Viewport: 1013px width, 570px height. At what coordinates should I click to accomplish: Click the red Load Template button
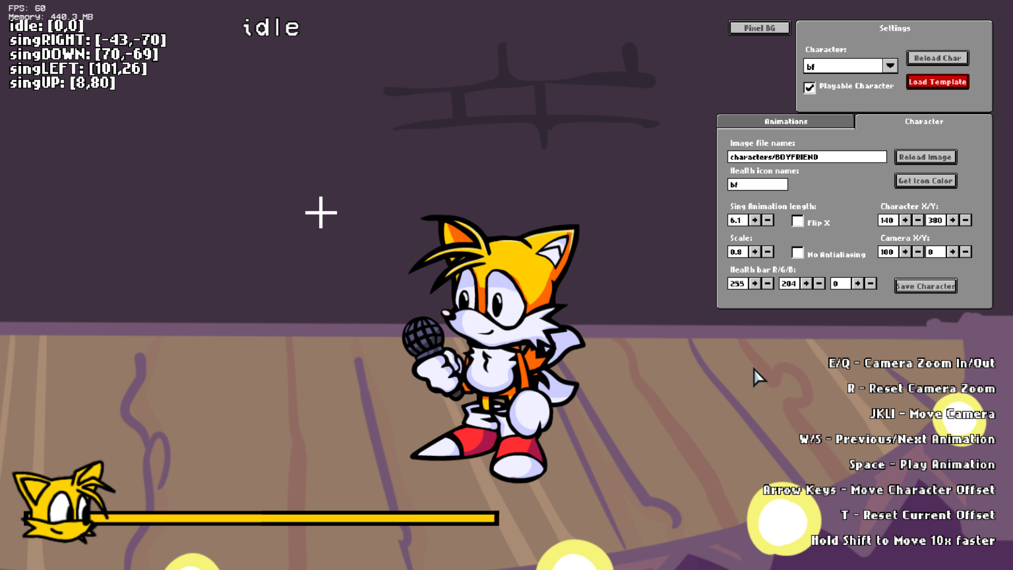tap(937, 82)
